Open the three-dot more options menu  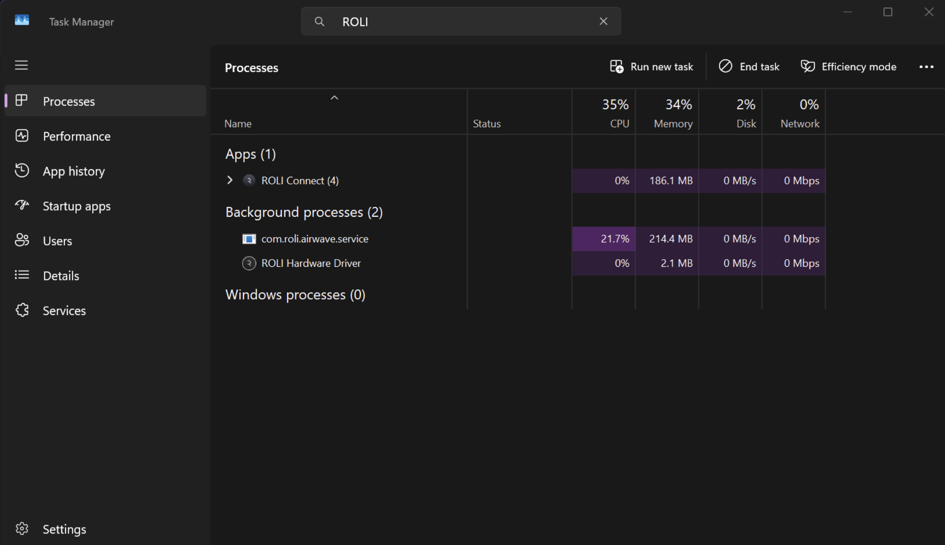pos(926,67)
